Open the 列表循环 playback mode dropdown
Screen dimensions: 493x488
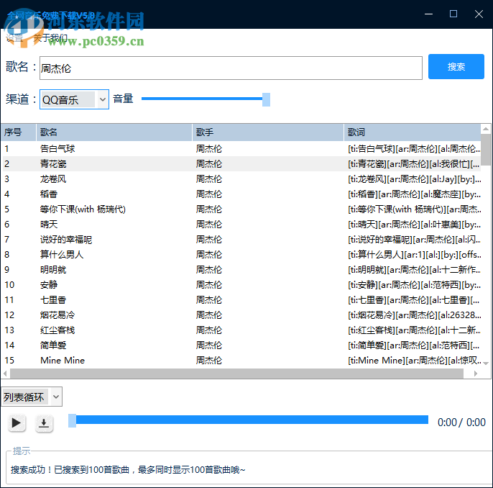[32, 397]
